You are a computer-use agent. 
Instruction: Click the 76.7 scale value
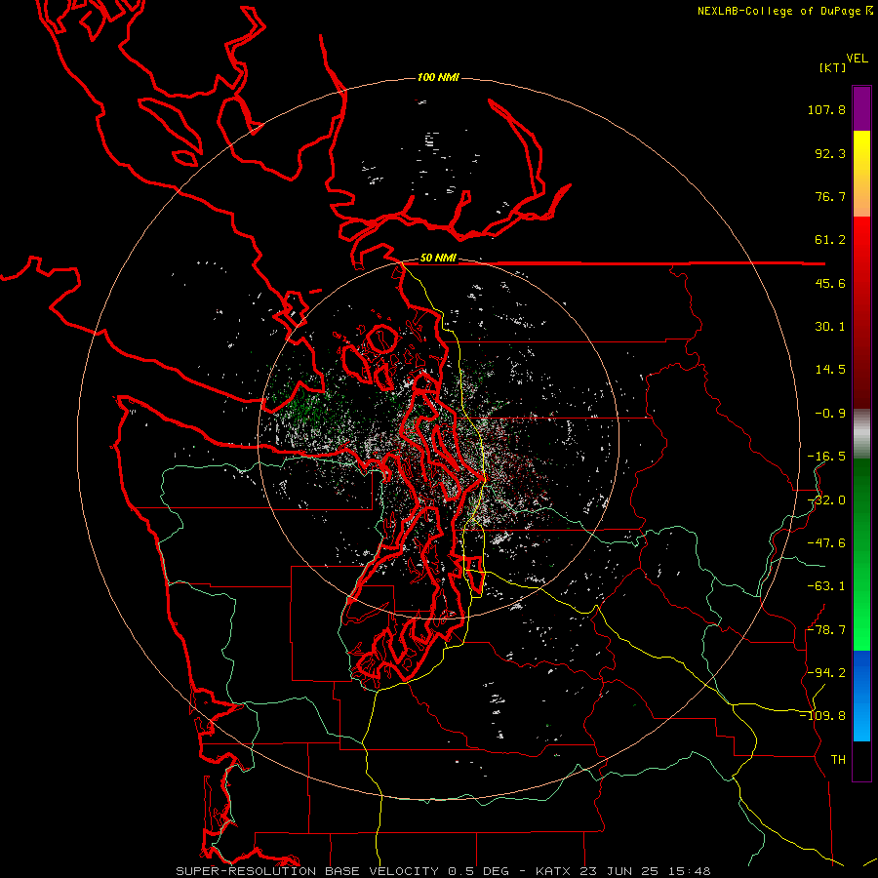(x=830, y=196)
